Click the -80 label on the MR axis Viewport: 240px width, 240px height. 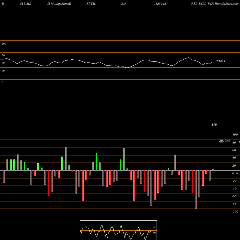click(x=234, y=204)
